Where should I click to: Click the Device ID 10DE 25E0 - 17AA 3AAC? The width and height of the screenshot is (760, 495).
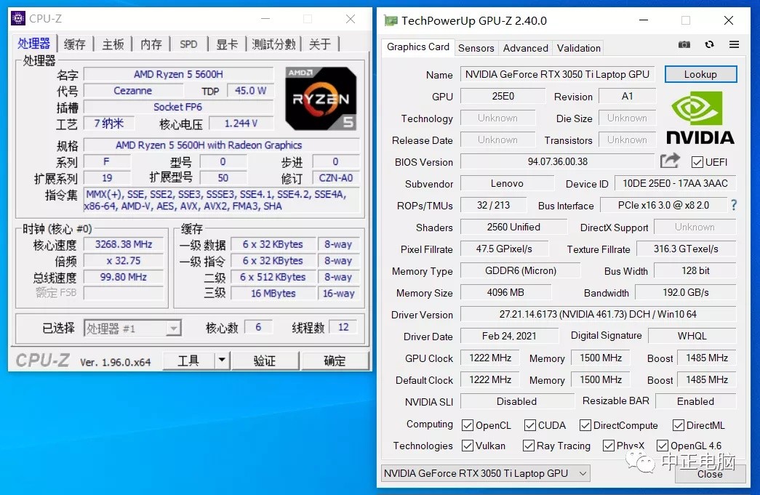[675, 184]
